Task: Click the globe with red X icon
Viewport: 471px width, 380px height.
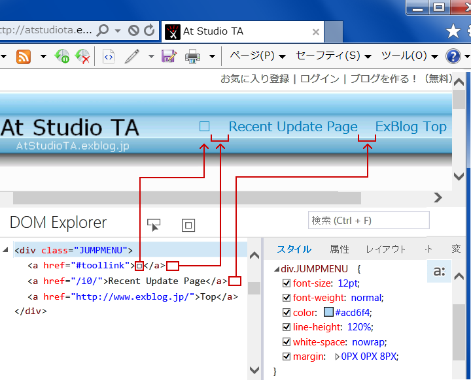Action: pos(82,56)
